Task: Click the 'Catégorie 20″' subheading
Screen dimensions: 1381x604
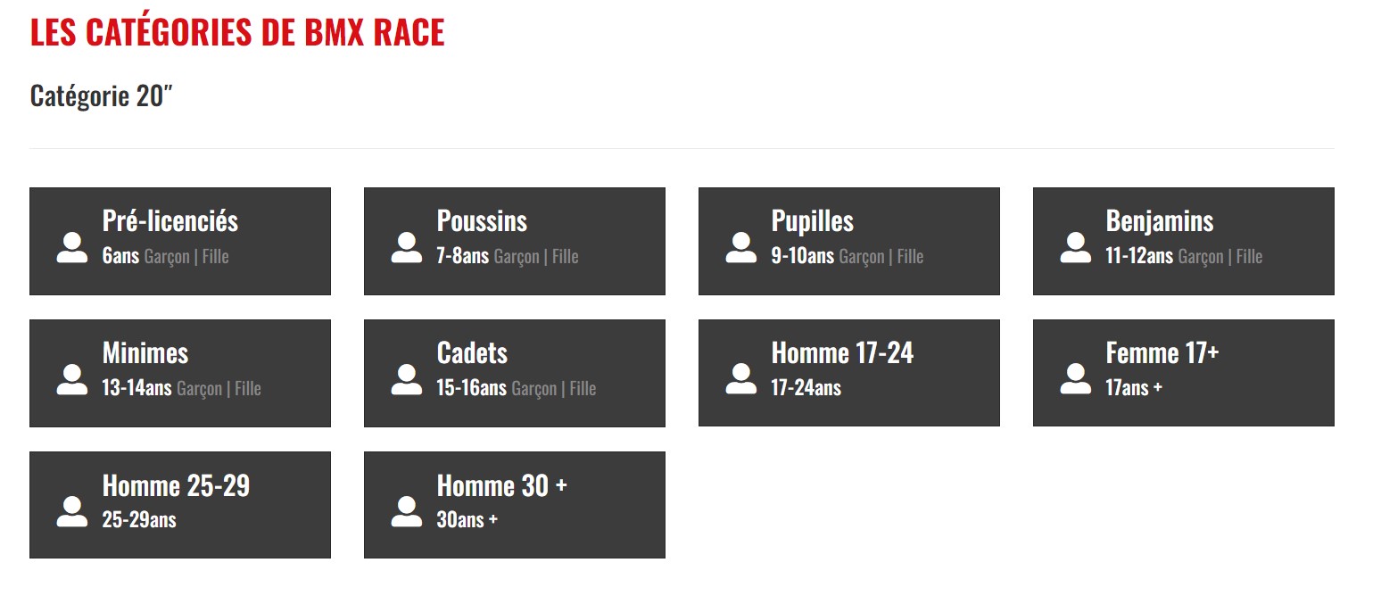Action: coord(101,95)
